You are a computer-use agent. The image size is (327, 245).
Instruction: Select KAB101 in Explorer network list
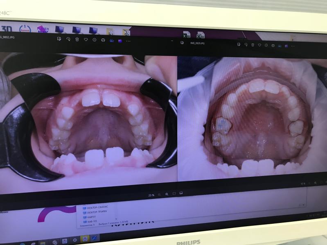point(90,217)
